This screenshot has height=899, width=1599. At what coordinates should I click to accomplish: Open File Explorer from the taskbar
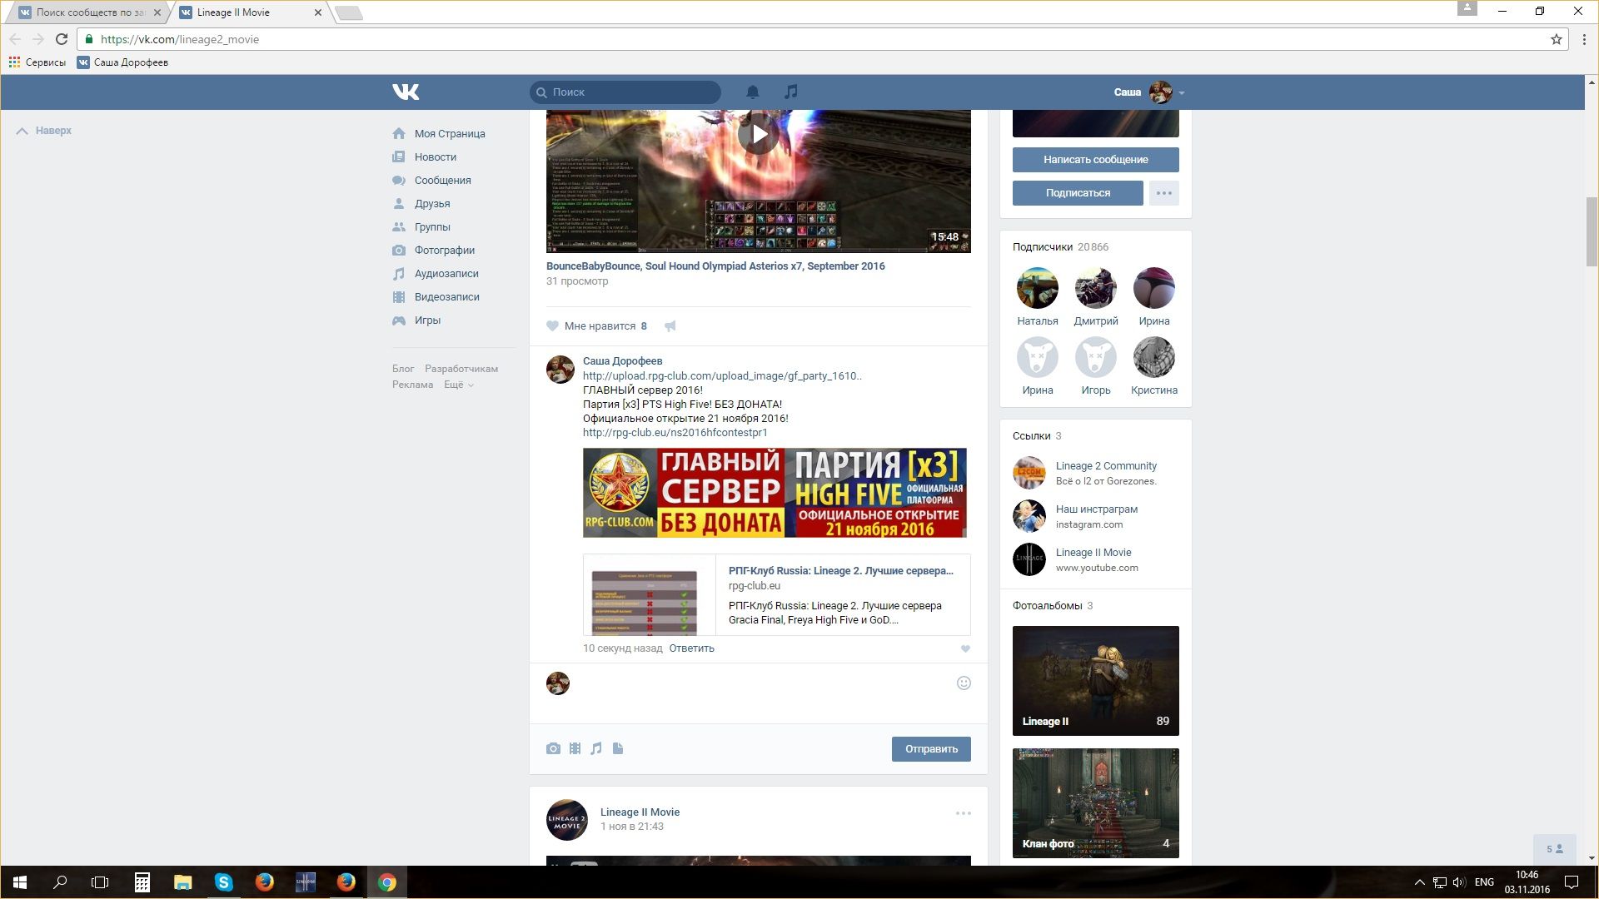click(x=182, y=882)
